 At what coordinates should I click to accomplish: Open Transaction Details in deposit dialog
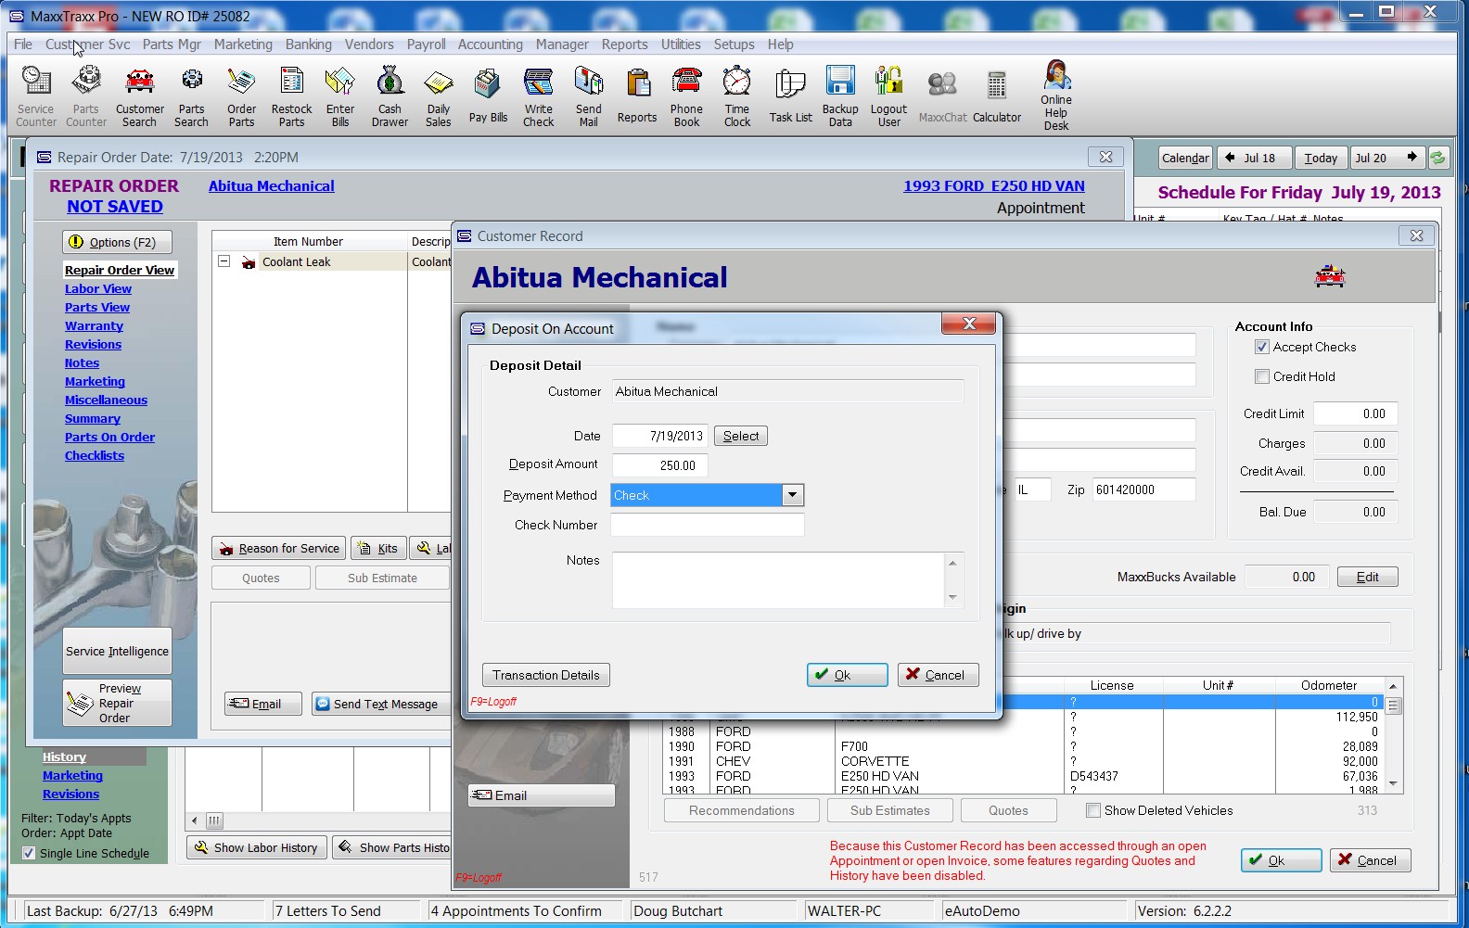545,675
